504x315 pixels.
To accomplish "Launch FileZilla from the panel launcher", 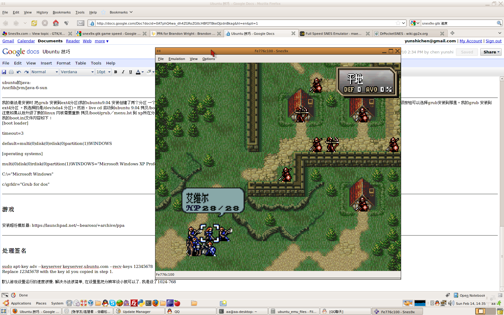I will [x=134, y=303].
